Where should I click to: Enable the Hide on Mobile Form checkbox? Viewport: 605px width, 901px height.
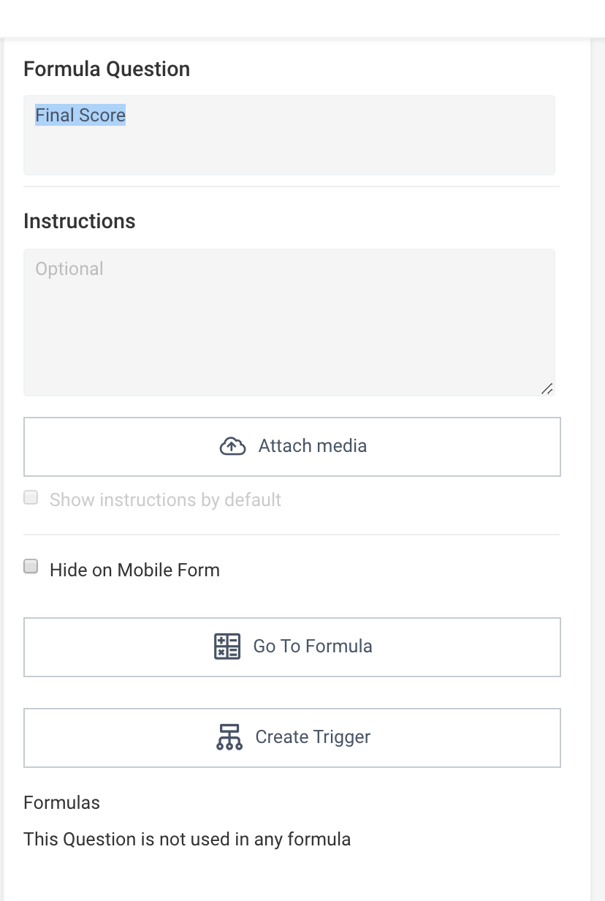point(31,566)
